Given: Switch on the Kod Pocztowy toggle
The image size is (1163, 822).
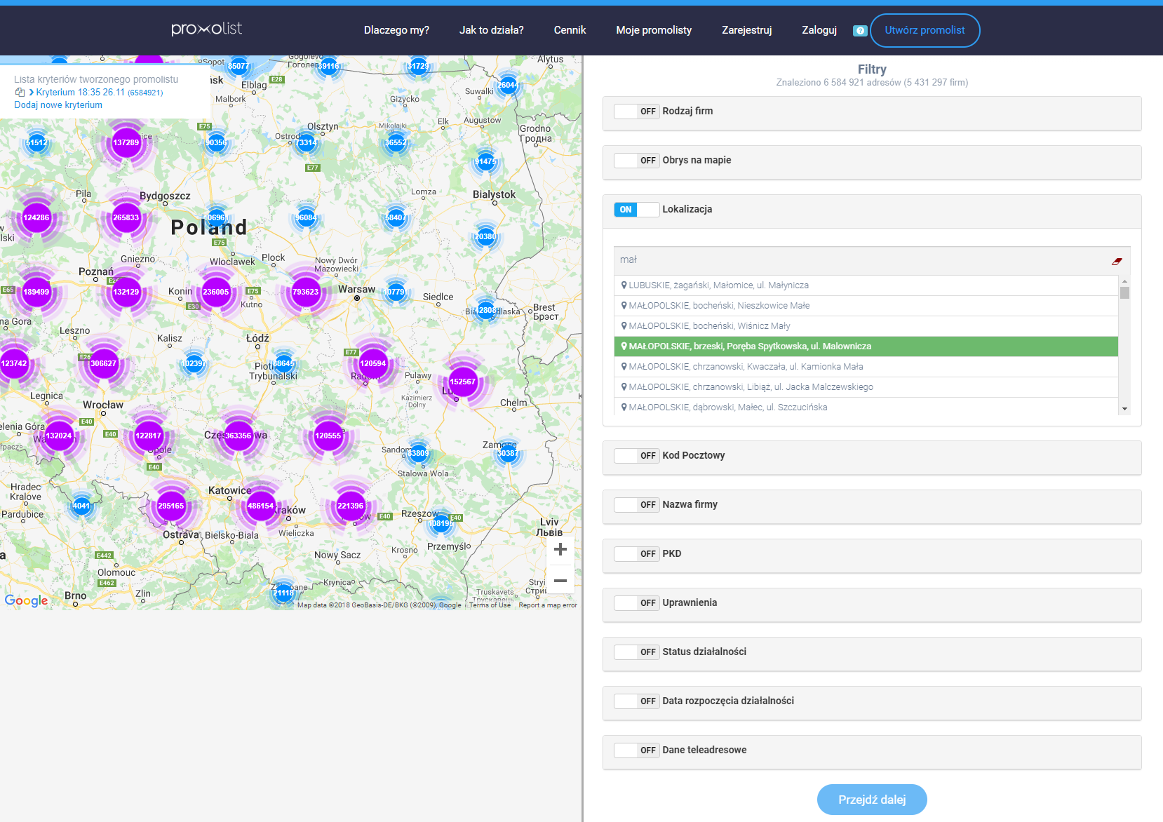Looking at the screenshot, I should coord(636,456).
